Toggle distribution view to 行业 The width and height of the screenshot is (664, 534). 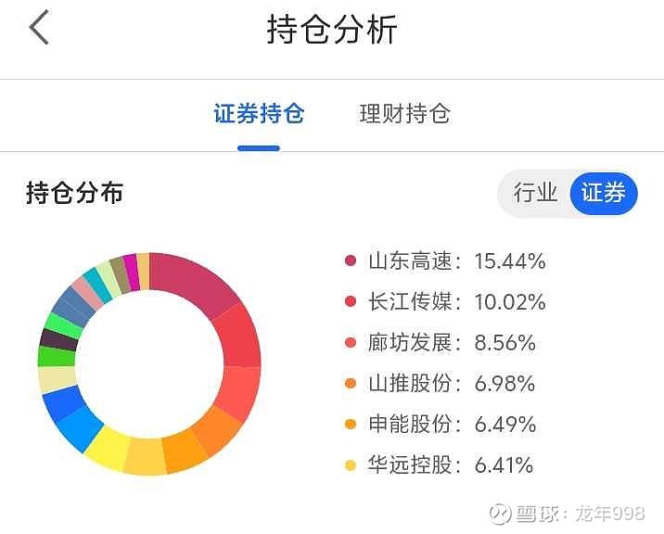pos(536,193)
